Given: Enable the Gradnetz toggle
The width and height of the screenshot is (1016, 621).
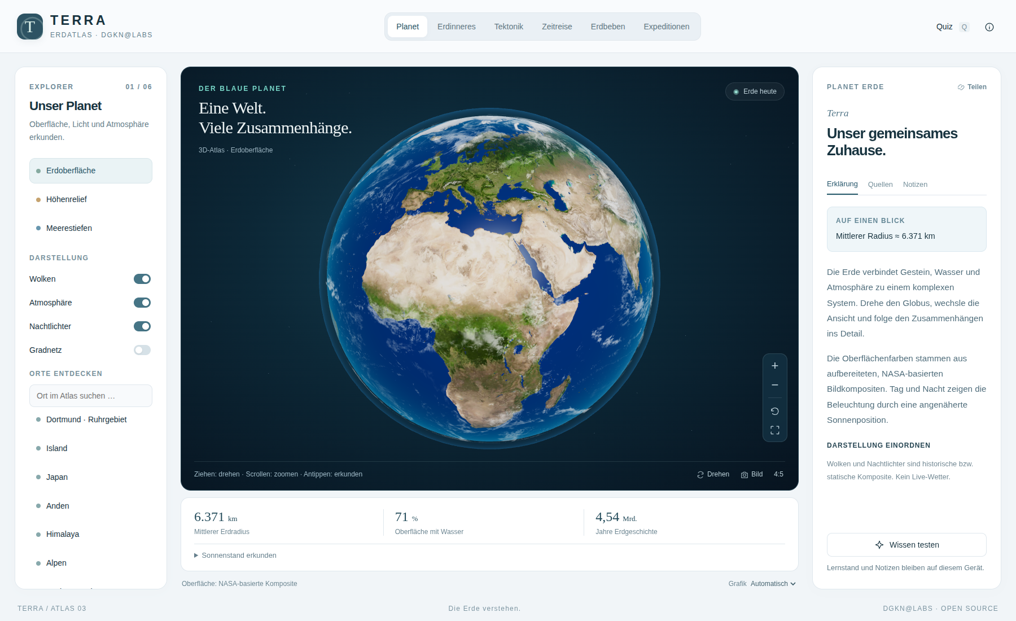Looking at the screenshot, I should (142, 350).
